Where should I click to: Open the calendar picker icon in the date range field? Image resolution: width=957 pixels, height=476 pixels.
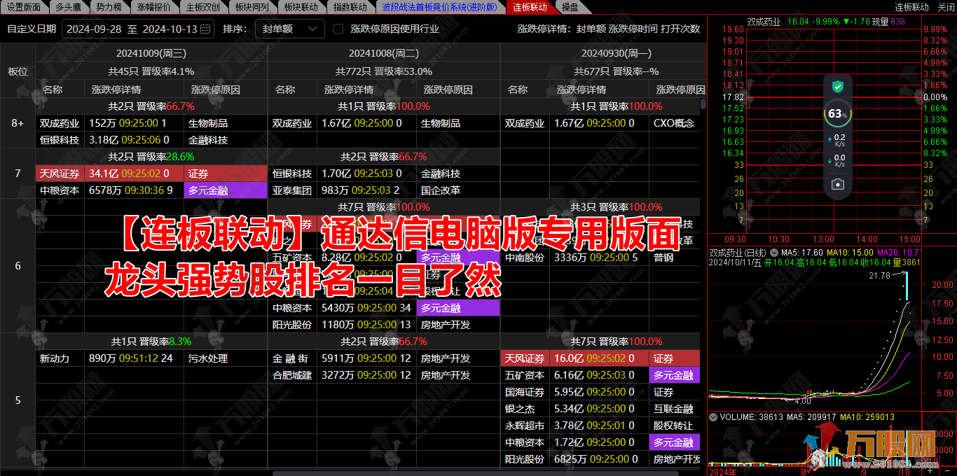click(x=205, y=29)
